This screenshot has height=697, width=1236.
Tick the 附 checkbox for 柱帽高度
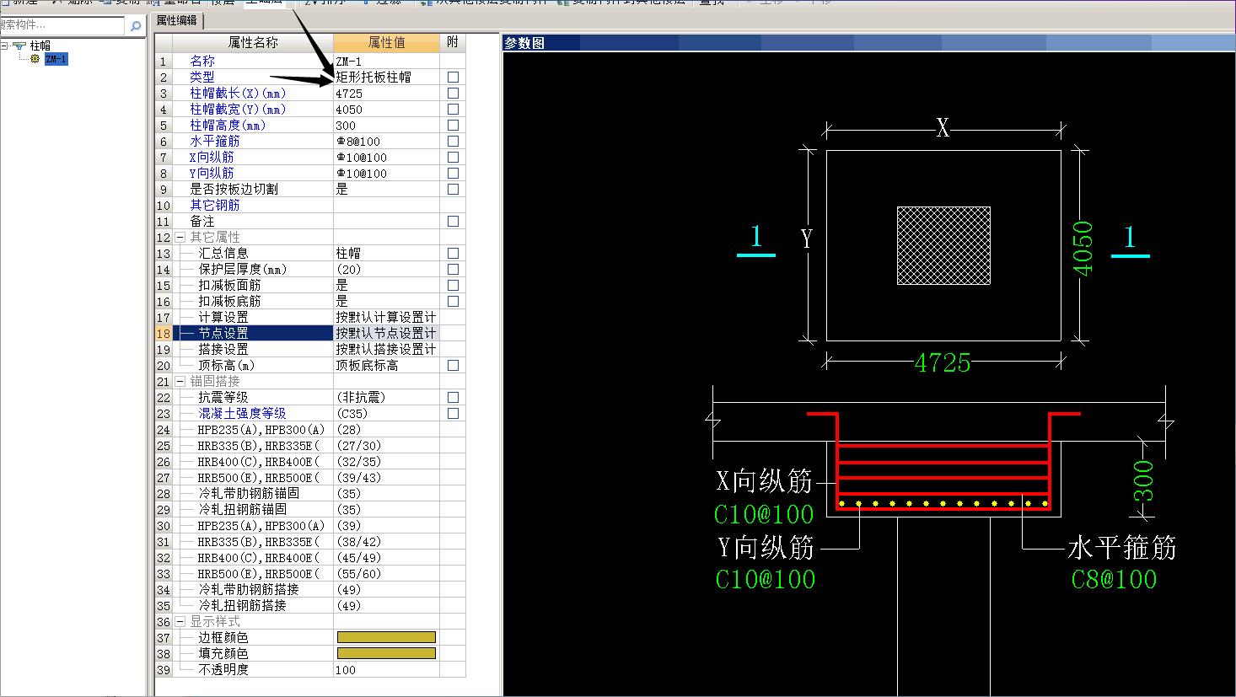click(453, 125)
